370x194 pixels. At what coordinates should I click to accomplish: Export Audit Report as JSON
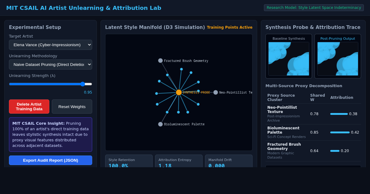tap(51, 160)
